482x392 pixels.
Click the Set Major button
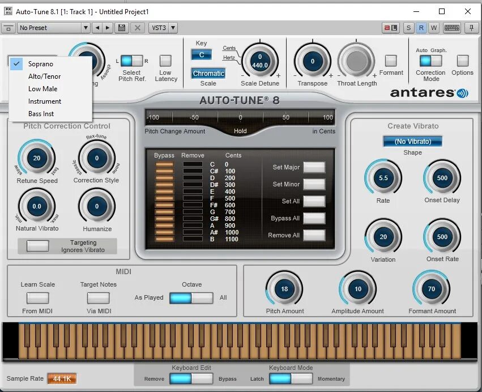314,168
